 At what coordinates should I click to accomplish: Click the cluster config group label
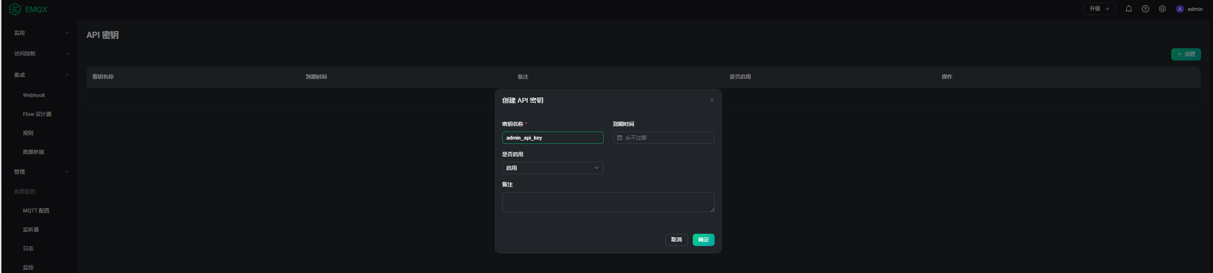[25, 192]
